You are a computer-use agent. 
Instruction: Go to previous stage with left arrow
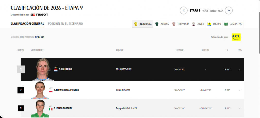[184, 11]
